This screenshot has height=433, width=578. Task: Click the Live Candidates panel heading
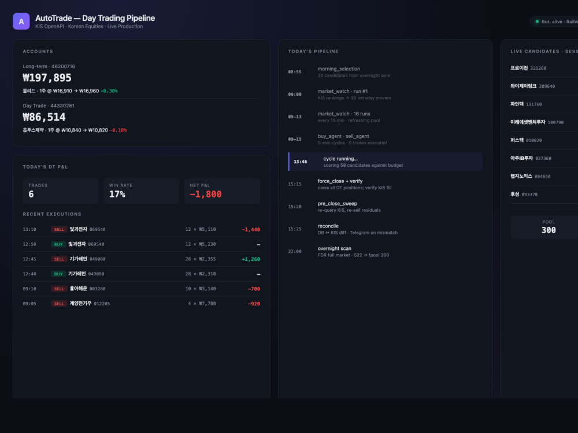[x=544, y=51]
